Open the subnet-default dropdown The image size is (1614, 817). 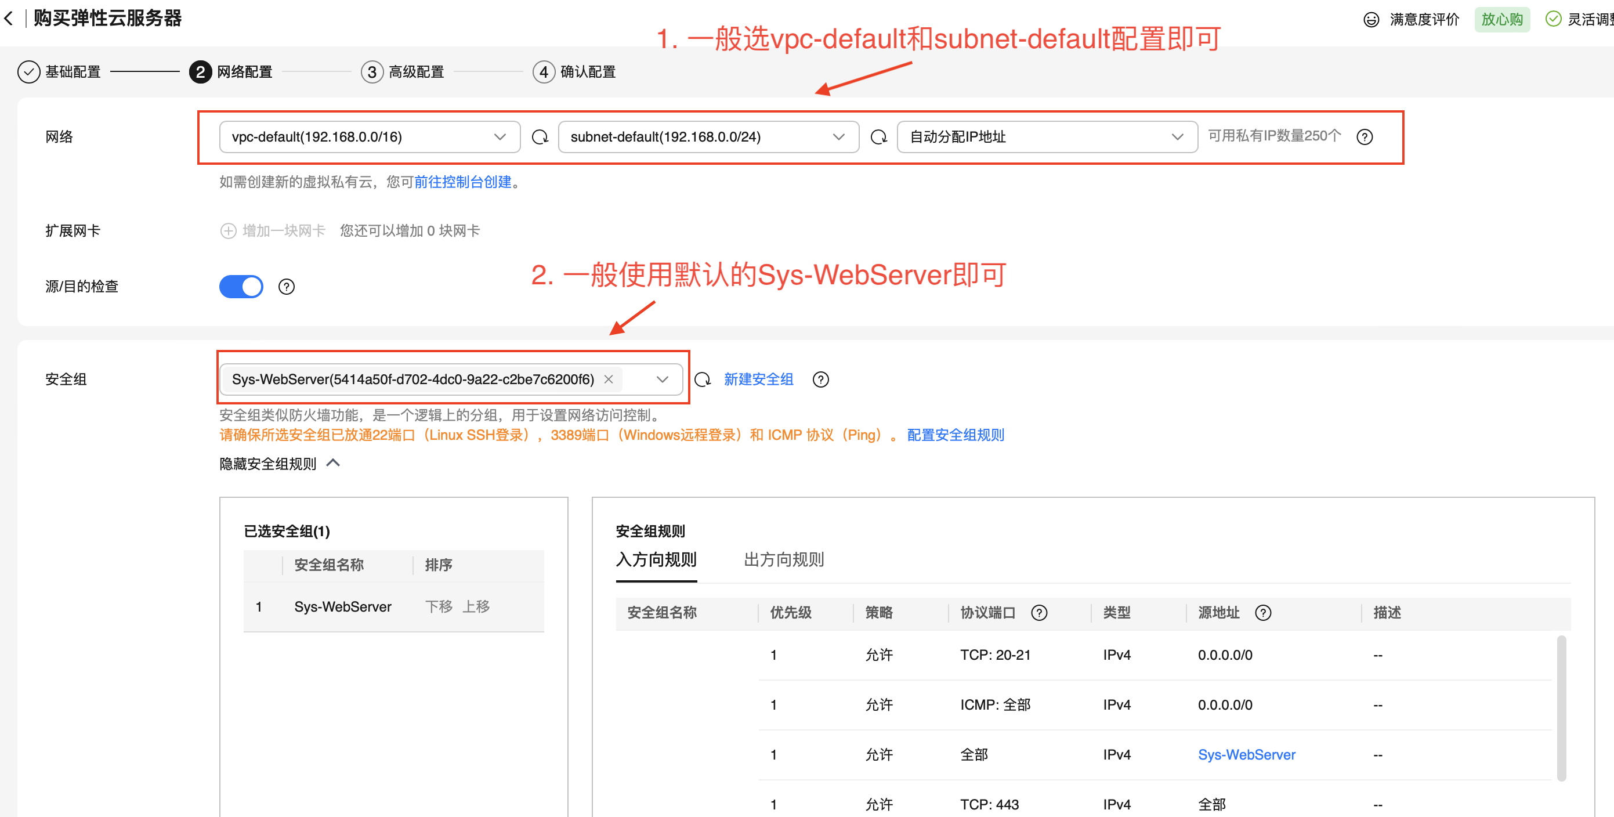click(x=708, y=137)
